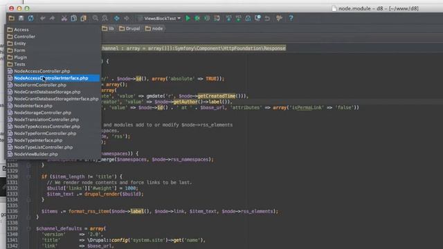Screen dimensions: 443x249
Task: Click the Cut scissors icon
Action: tap(64, 19)
